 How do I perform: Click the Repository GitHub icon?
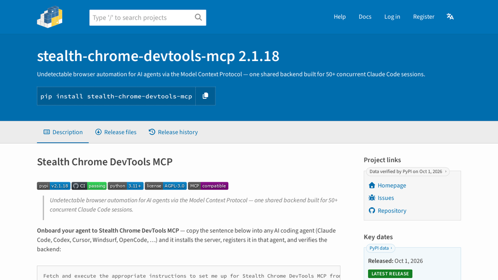[372, 210]
